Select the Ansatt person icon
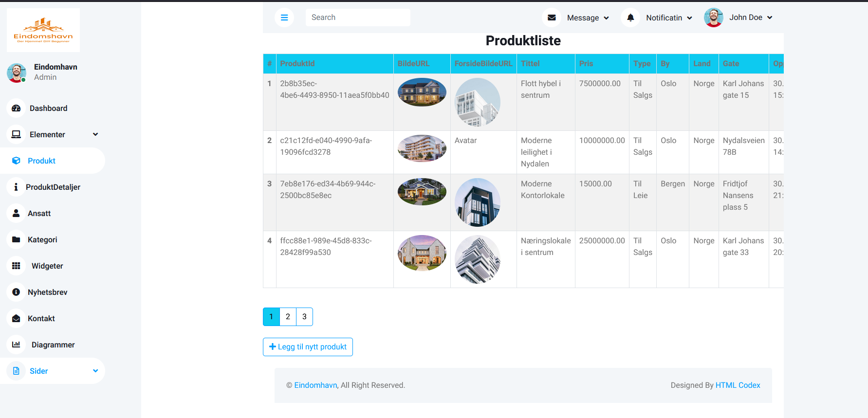 tap(16, 213)
